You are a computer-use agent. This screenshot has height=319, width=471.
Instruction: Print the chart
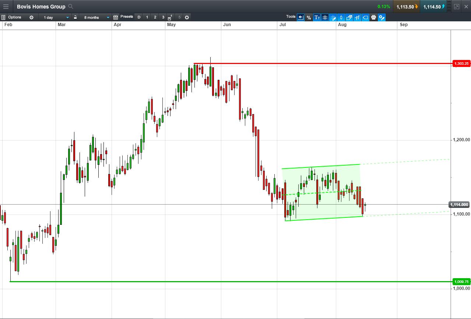pyautogui.click(x=373, y=17)
